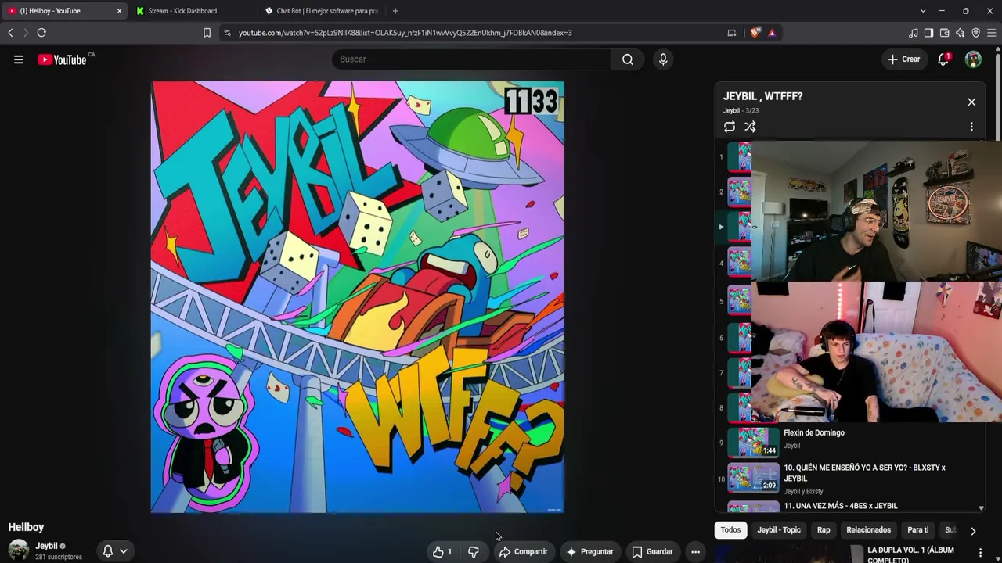This screenshot has height=563, width=1002.
Task: Go back in browser history
Action: tap(10, 33)
